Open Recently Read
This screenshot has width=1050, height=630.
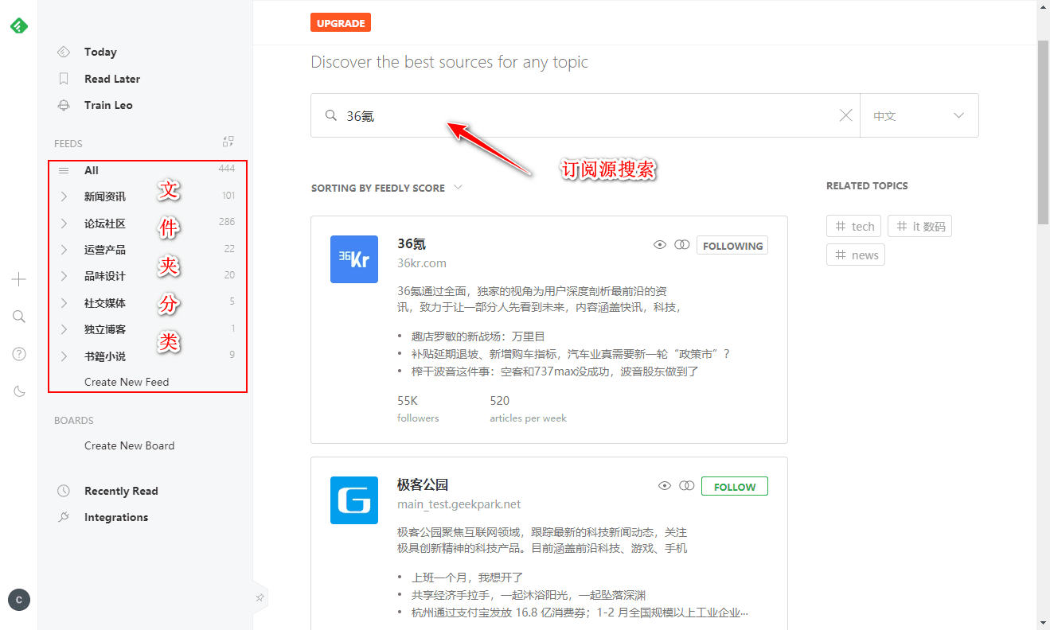pyautogui.click(x=121, y=491)
